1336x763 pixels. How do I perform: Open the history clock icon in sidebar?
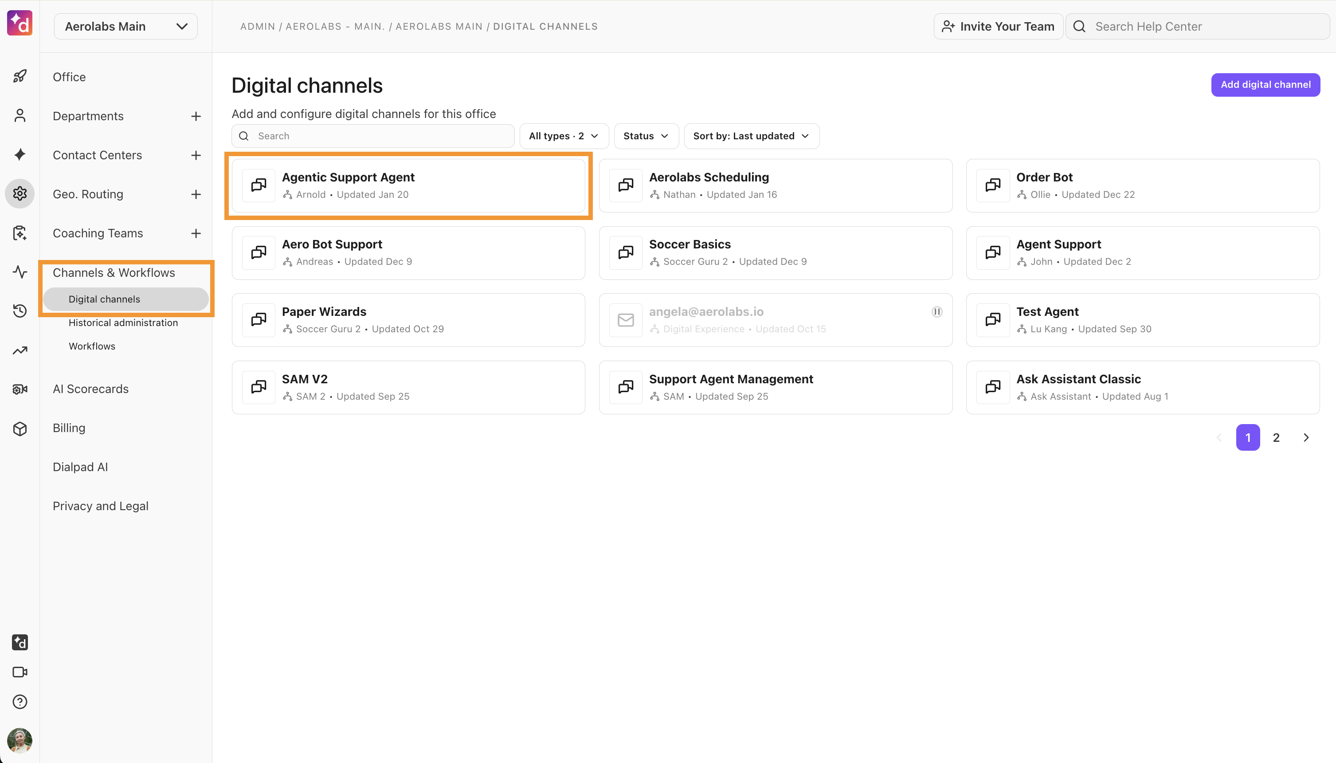(20, 311)
